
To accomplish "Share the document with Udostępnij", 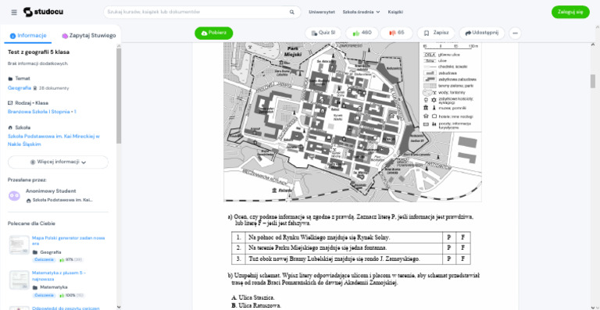I will [482, 33].
